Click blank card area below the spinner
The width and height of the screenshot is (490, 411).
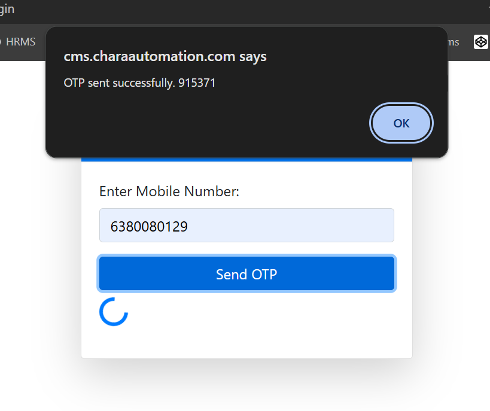pyautogui.click(x=246, y=342)
